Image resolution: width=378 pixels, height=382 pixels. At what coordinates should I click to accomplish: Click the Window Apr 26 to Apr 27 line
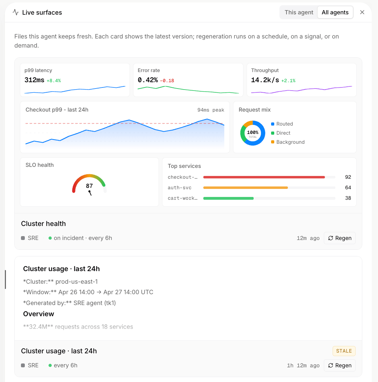pos(88,292)
